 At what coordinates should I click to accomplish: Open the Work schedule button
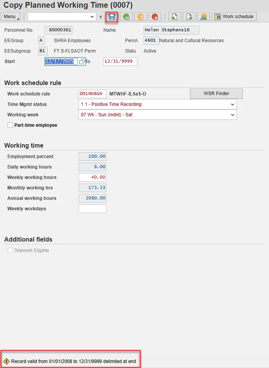click(x=234, y=17)
